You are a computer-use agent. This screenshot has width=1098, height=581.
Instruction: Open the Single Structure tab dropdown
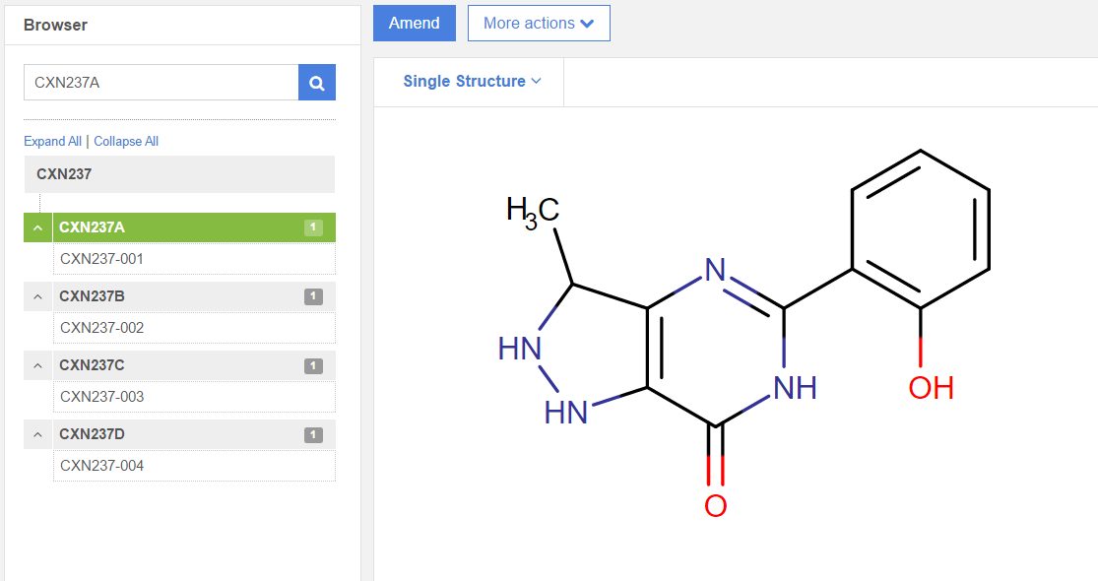[472, 82]
